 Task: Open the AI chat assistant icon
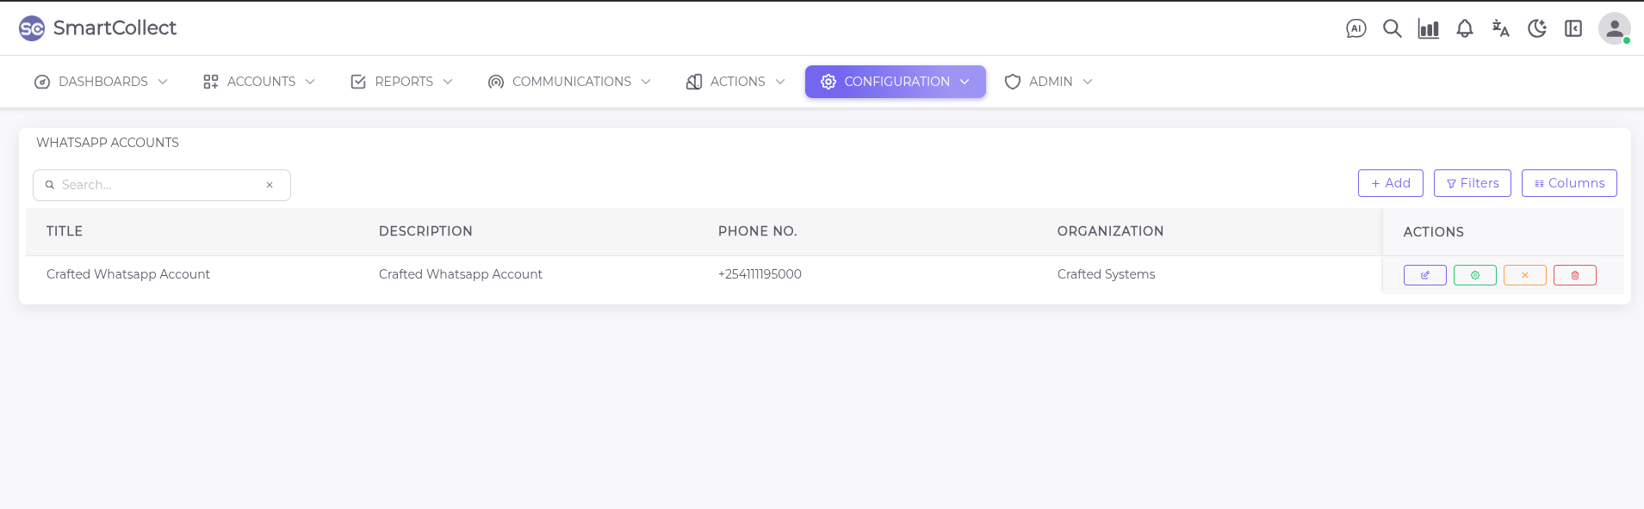point(1356,28)
